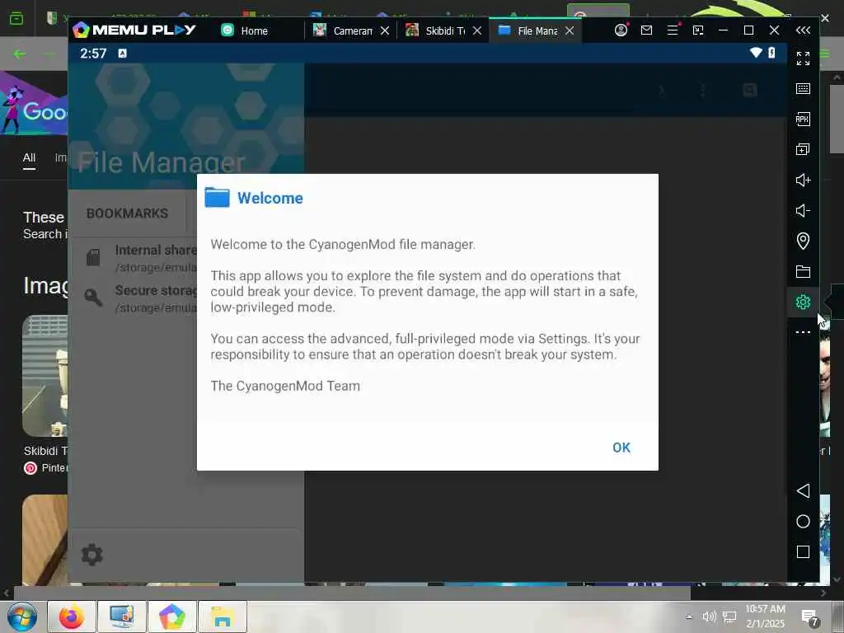Viewport: 844px width, 633px height.
Task: Switch to the Home tab in MEmu
Action: (245, 30)
